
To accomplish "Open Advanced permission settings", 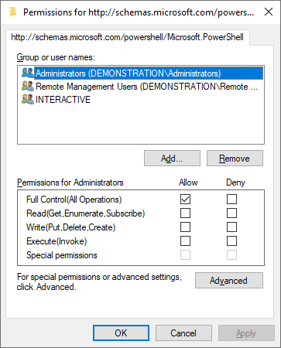I will tap(229, 281).
